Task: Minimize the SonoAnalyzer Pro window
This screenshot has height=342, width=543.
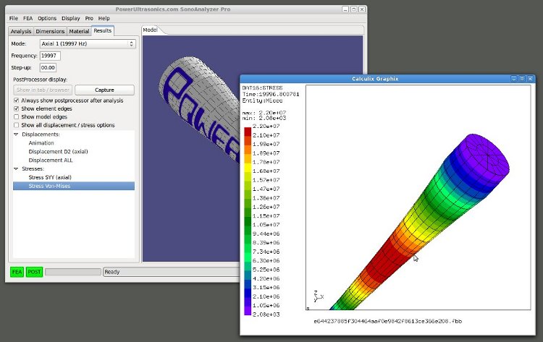Action: (345, 9)
